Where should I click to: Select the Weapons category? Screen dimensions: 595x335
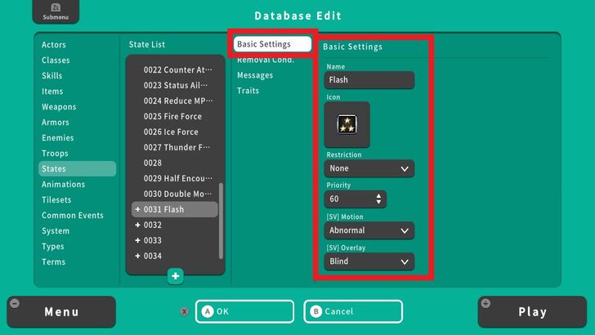(59, 107)
